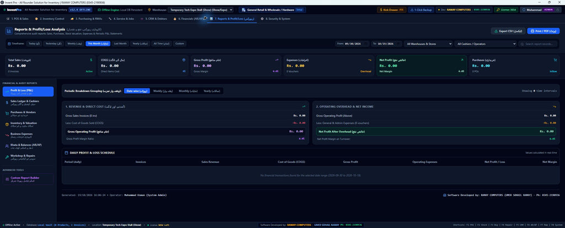Click the Sales Revenue column header
Viewport: 565px width, 228px height.
point(210,162)
